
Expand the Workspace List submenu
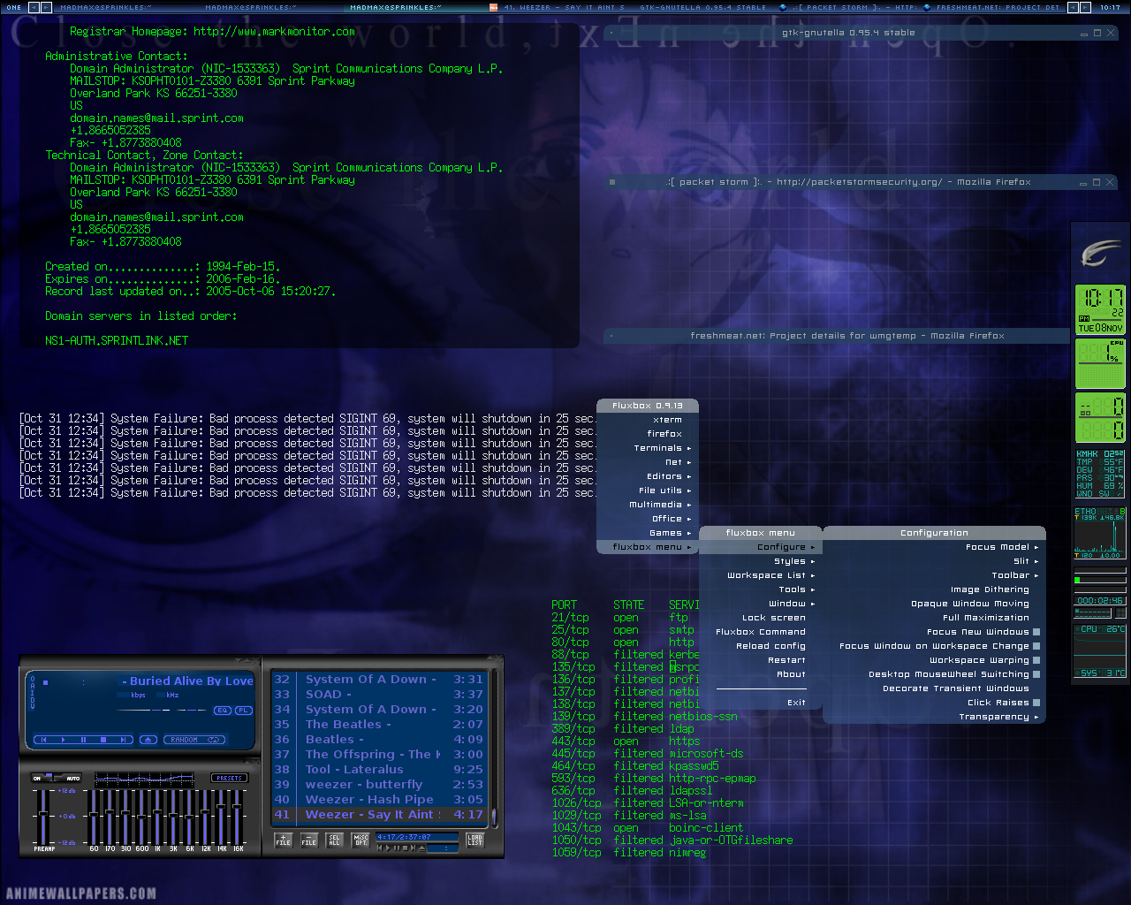(x=761, y=575)
